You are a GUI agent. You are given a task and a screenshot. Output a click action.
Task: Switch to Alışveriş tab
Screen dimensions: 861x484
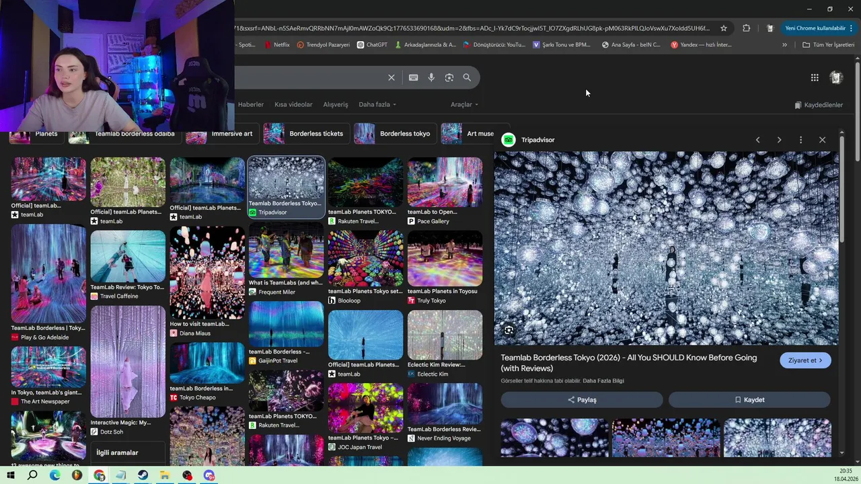(x=336, y=105)
